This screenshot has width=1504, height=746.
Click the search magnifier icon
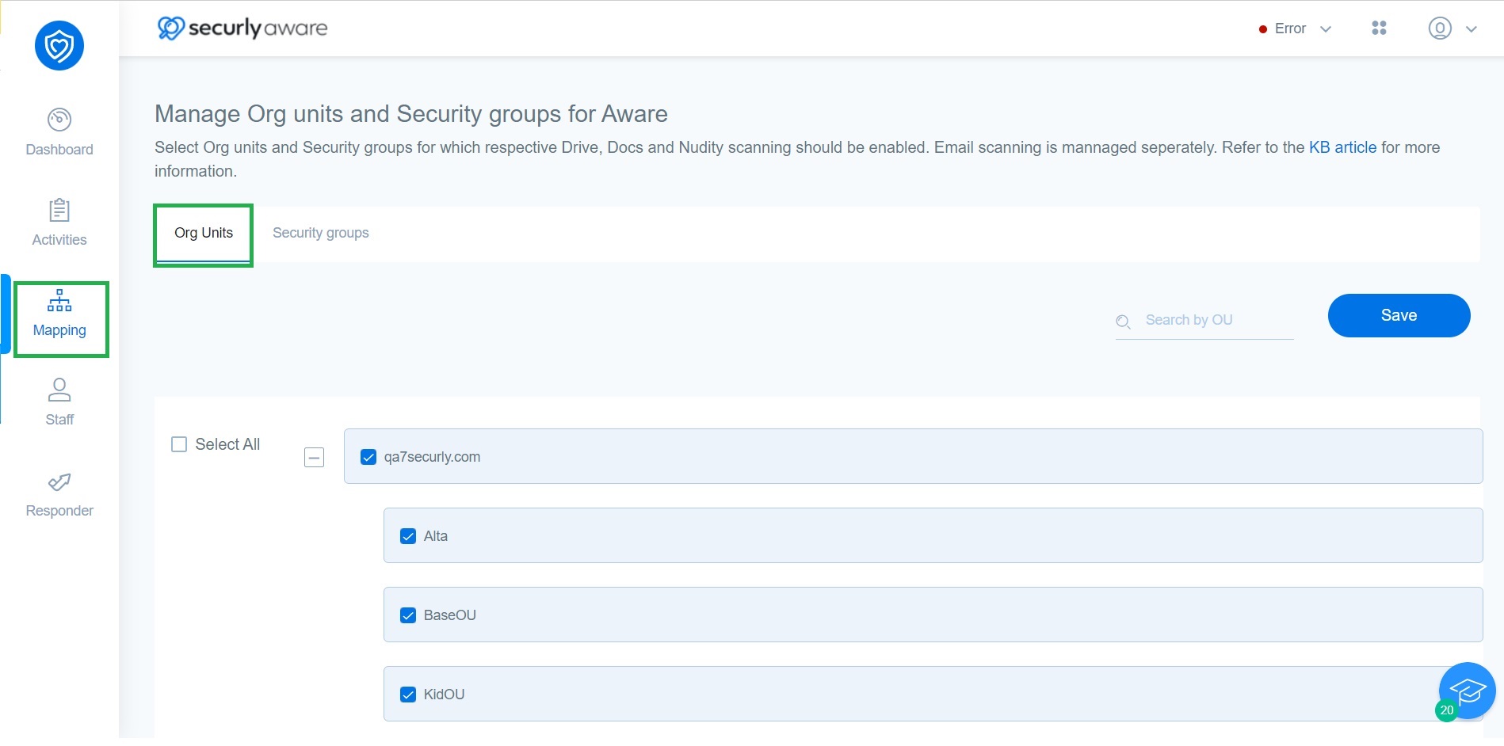pos(1123,322)
